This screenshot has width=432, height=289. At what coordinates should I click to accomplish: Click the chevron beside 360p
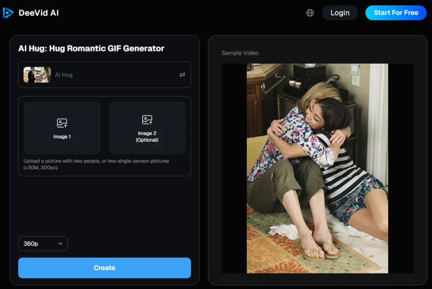click(60, 244)
